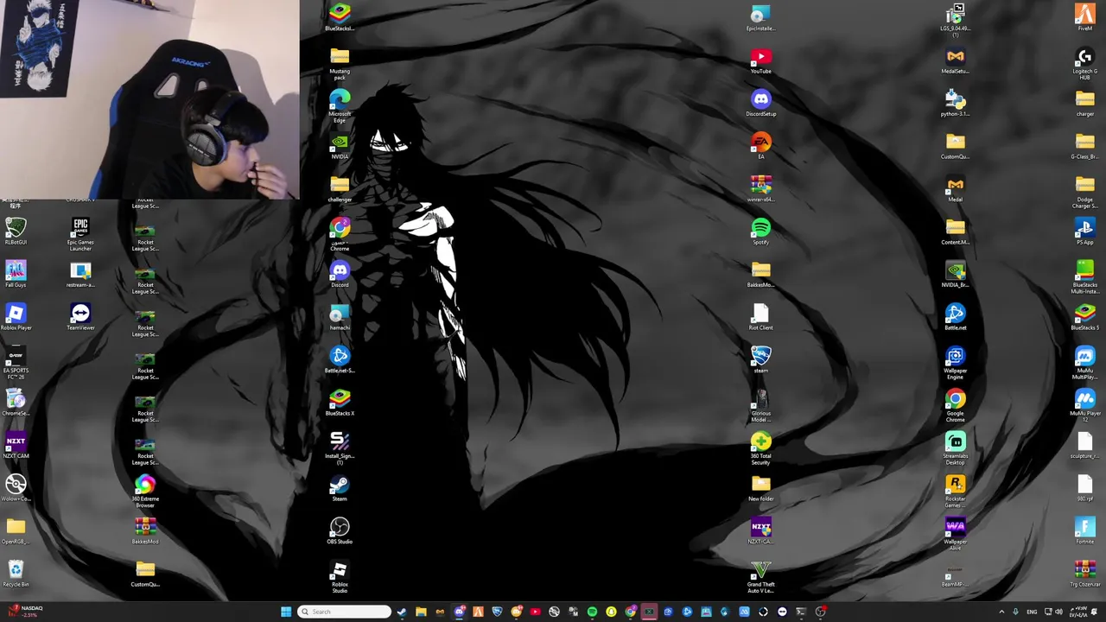Open the MuMu Player 12 shortcut

pos(1084,405)
